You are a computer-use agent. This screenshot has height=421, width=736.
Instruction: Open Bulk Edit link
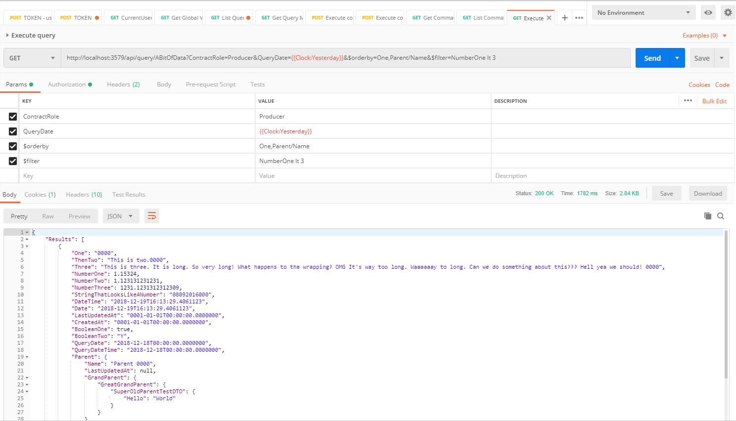[x=714, y=101]
